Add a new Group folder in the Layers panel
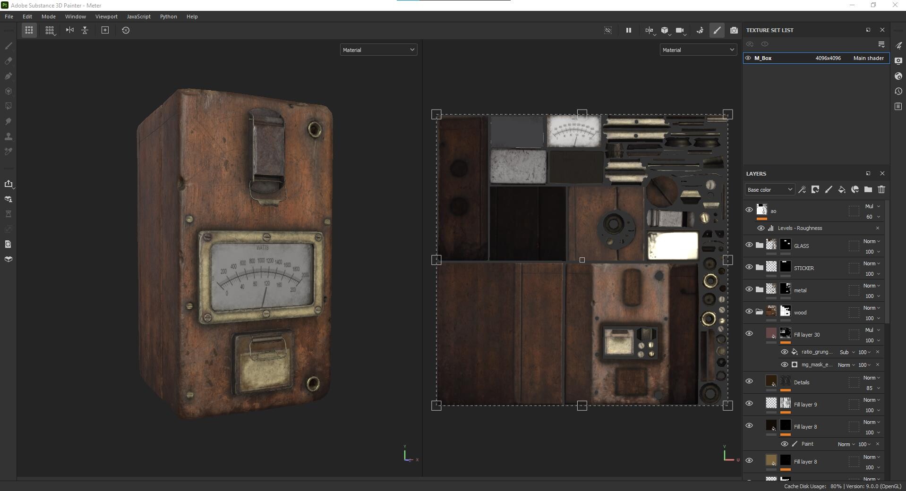Image resolution: width=906 pixels, height=491 pixels. [x=868, y=189]
